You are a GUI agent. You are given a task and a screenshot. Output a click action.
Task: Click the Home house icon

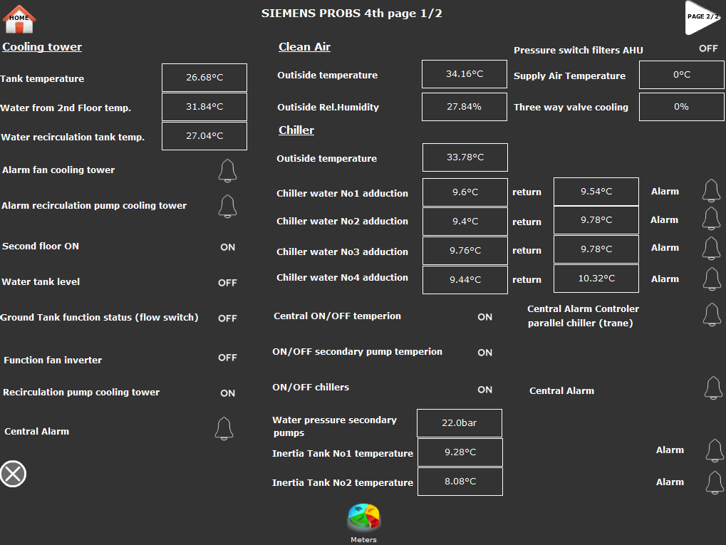coord(19,19)
